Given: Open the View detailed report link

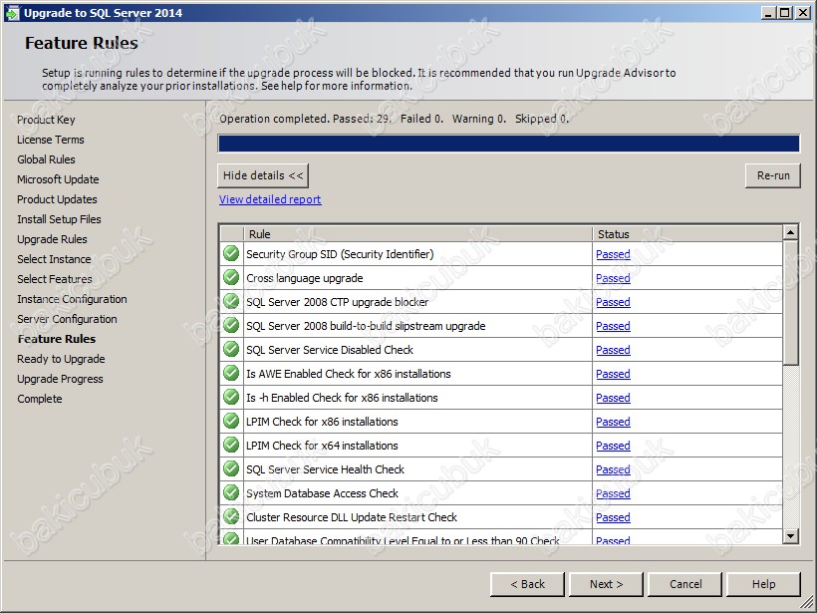Looking at the screenshot, I should pos(270,199).
